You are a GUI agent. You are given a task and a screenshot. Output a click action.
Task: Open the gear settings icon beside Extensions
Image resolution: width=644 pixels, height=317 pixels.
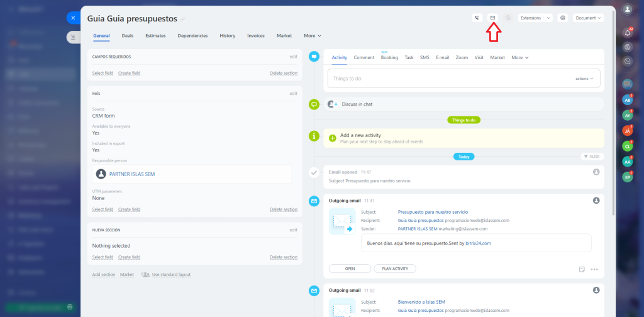pos(563,18)
